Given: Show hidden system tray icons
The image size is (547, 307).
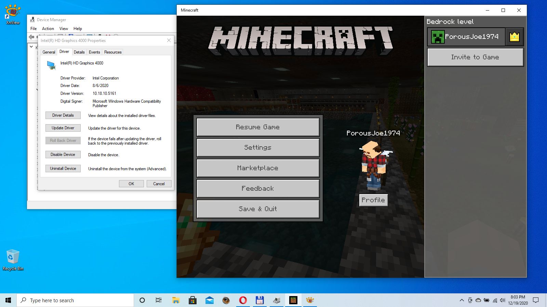Looking at the screenshot, I should 462,300.
